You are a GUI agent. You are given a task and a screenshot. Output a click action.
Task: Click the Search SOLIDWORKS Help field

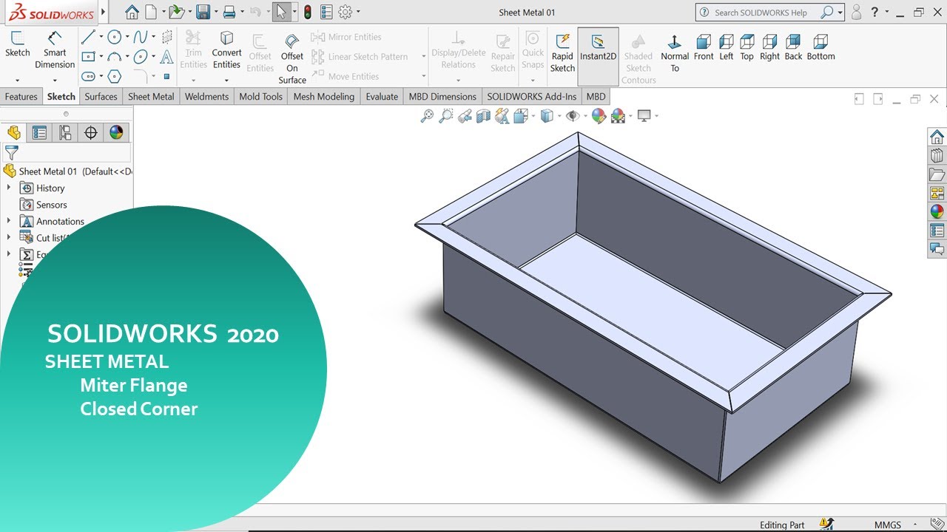761,12
